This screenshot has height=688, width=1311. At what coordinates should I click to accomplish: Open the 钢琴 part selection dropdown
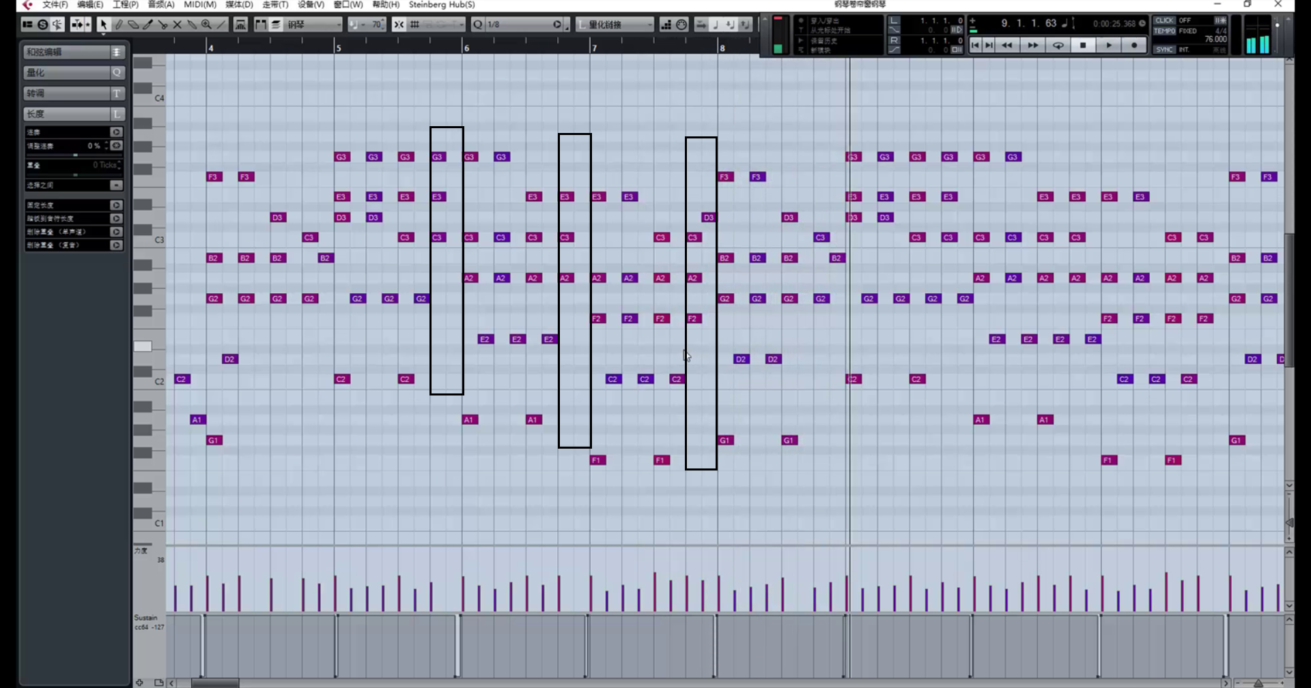click(x=313, y=25)
